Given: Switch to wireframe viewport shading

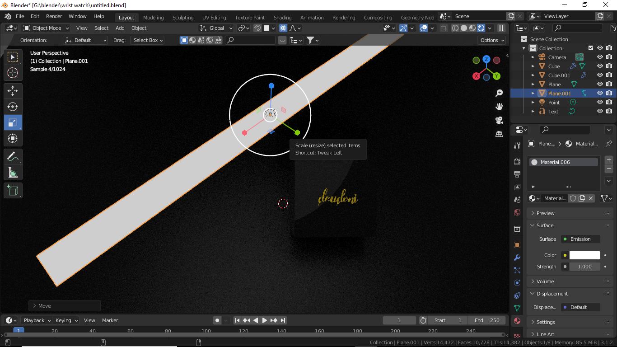Looking at the screenshot, I should point(455,28).
